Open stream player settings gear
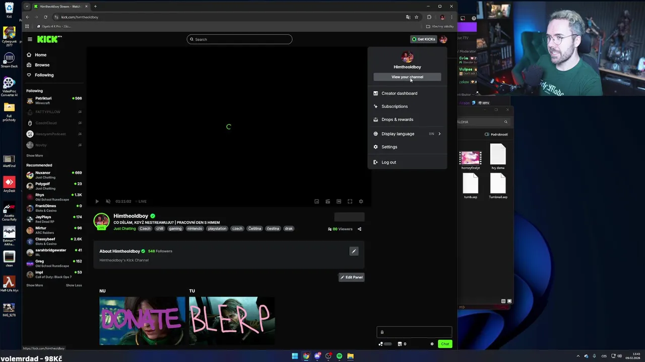Screen dimensions: 645x362 click(x=361, y=201)
